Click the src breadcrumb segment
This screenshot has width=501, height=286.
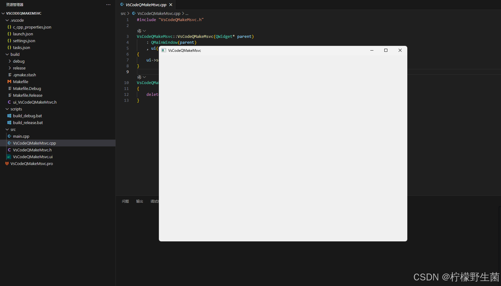(123, 13)
